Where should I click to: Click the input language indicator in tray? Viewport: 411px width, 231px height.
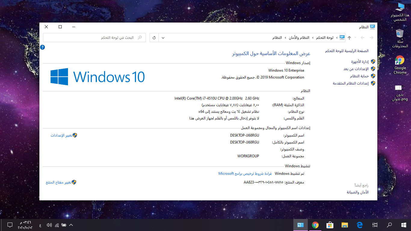[41, 225]
